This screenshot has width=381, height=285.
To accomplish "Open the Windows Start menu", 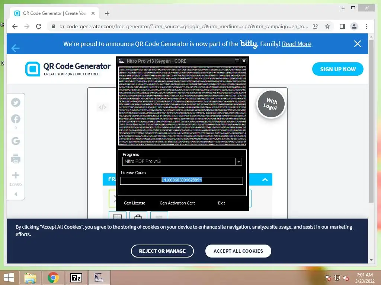I will [9, 278].
